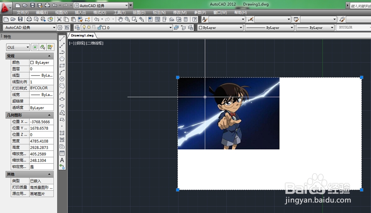Click the Dimension Style icon
Screen dimensions: 371x213
(250, 19)
